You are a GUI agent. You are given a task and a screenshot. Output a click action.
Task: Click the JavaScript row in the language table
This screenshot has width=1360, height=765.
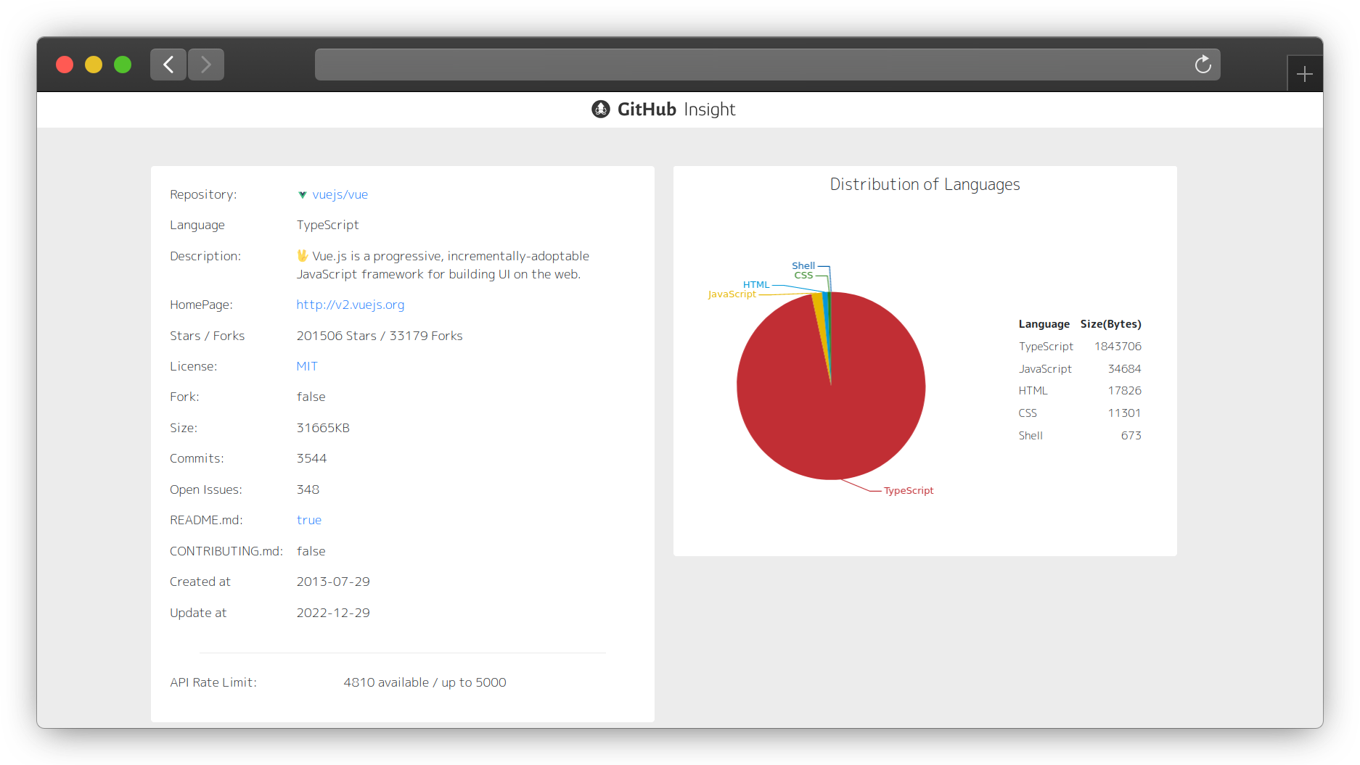click(x=1080, y=368)
